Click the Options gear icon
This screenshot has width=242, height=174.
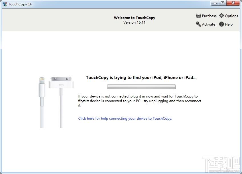click(221, 16)
